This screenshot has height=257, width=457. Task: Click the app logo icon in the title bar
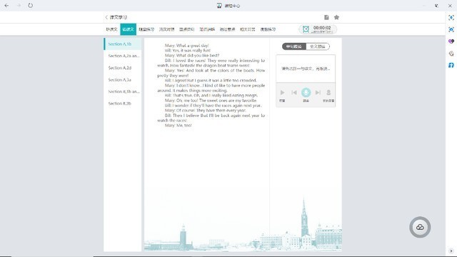point(219,6)
